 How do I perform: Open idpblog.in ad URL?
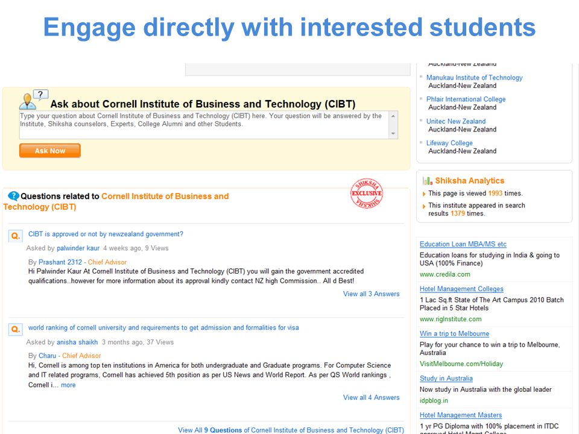tap(434, 400)
